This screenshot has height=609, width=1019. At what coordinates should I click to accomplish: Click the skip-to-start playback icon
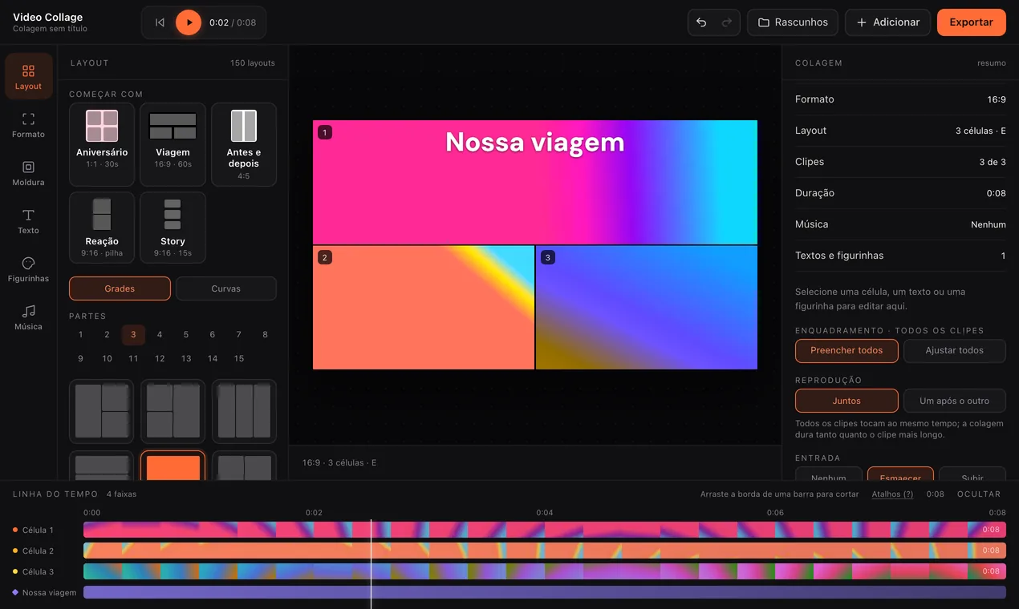[160, 22]
